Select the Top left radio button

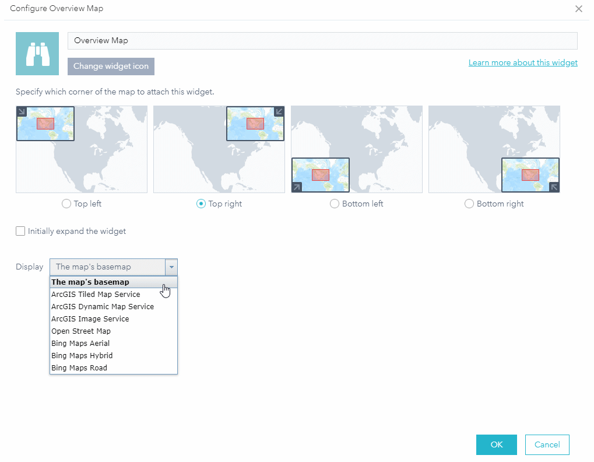click(66, 204)
